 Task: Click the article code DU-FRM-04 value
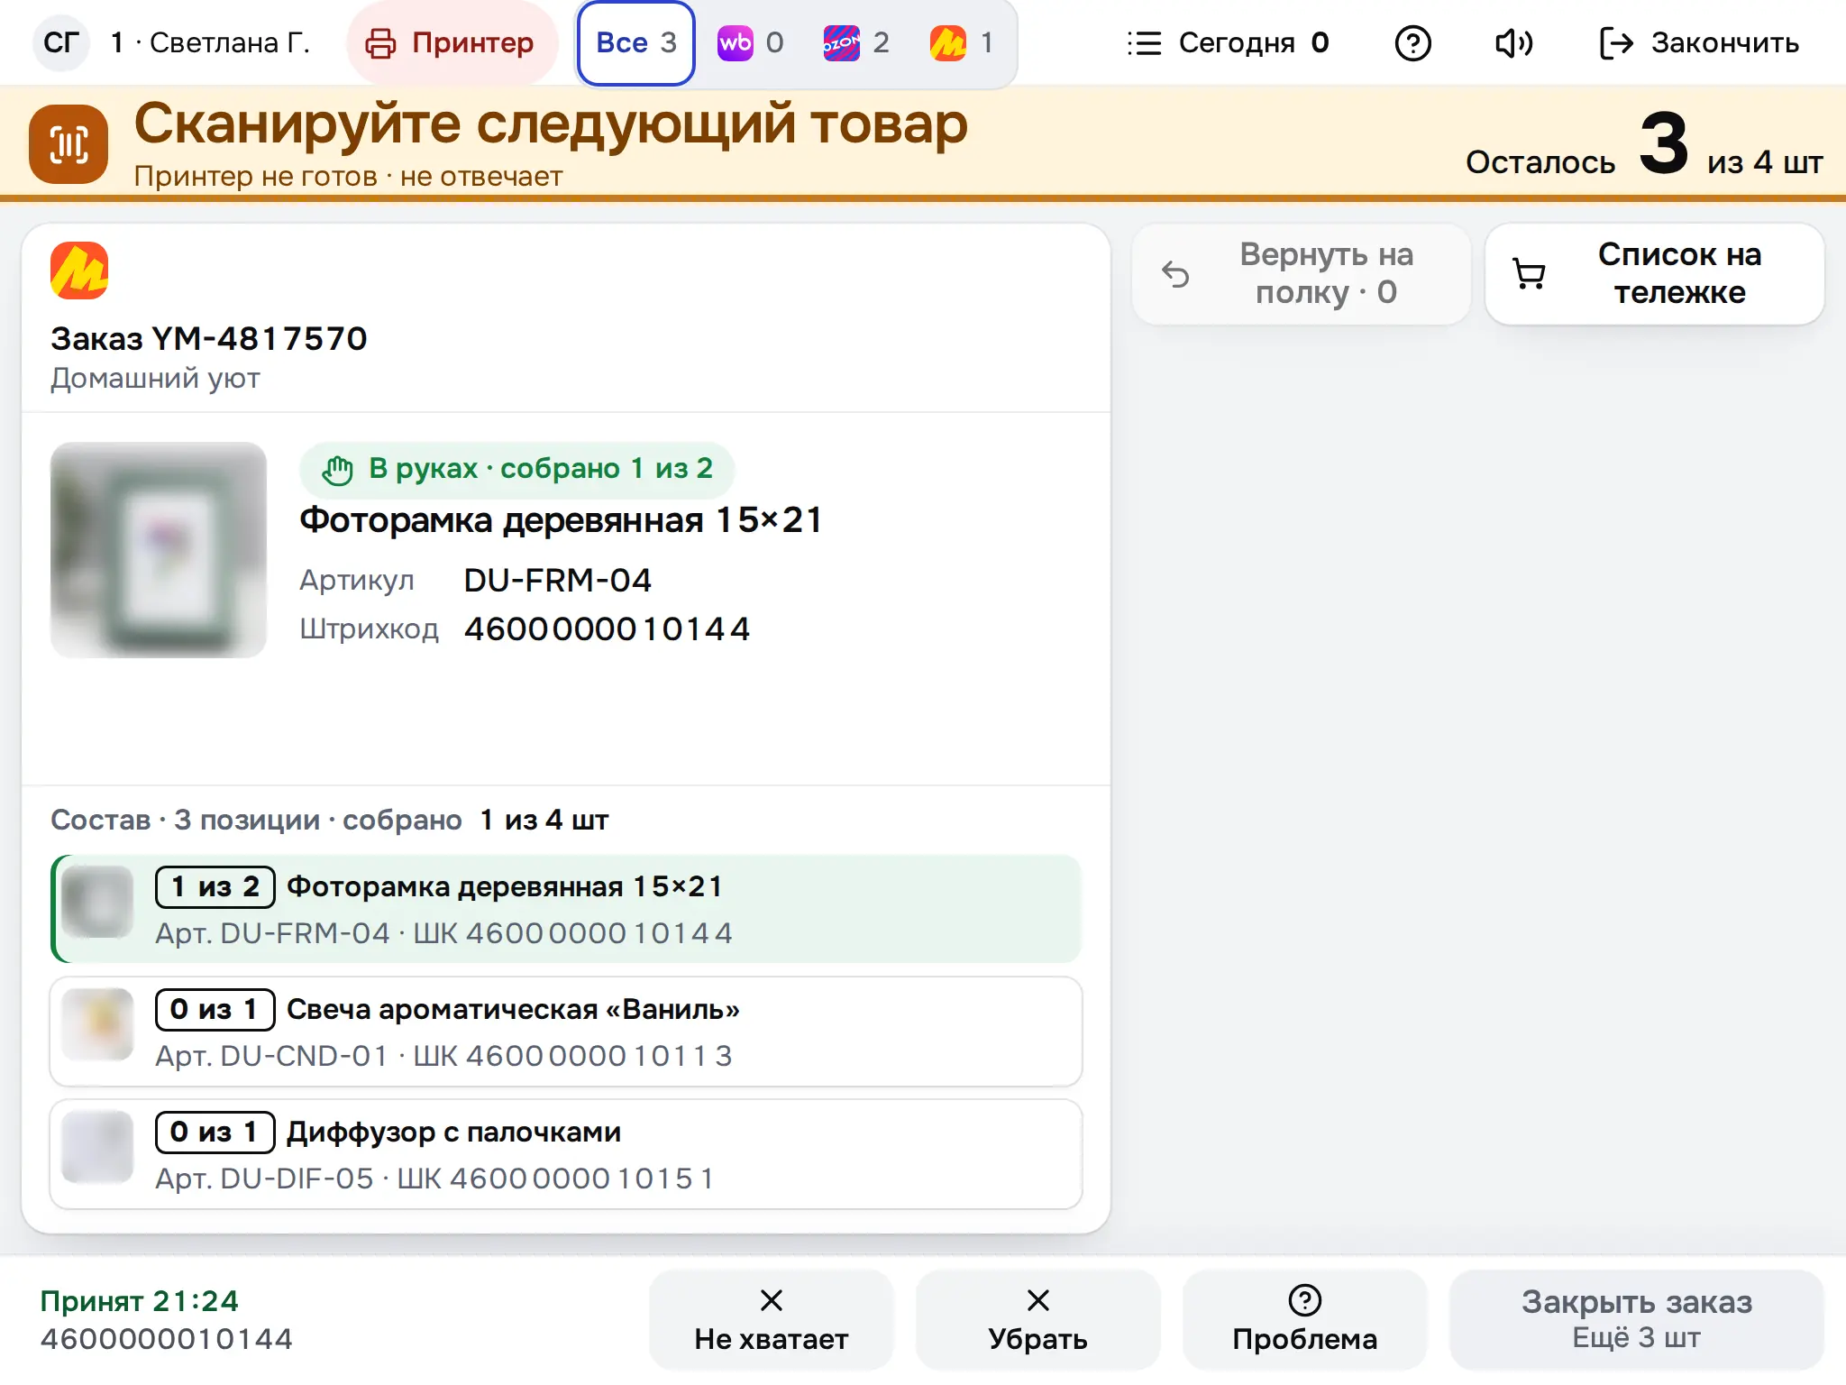pyautogui.click(x=557, y=580)
